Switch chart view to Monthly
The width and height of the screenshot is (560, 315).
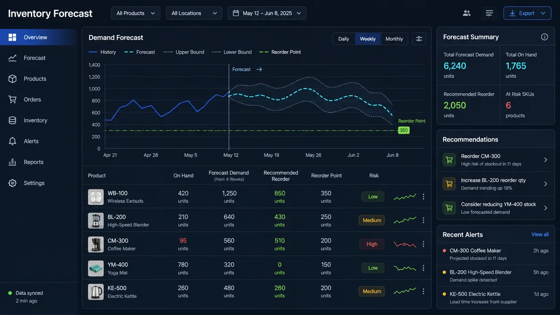tap(394, 39)
